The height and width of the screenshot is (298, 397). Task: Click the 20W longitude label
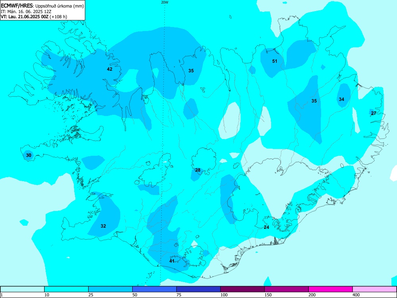click(164, 2)
